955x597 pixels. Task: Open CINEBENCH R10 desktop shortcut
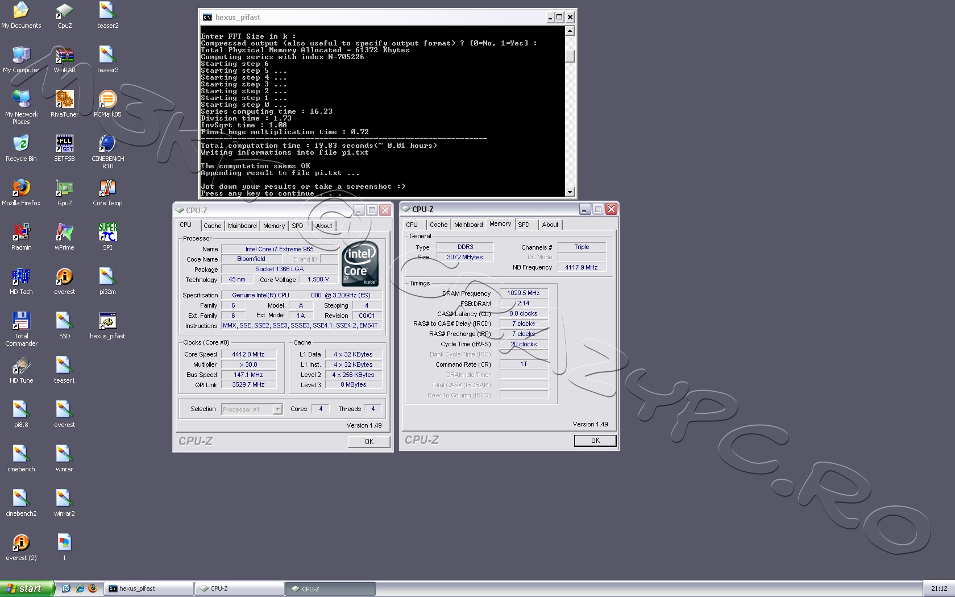[107, 152]
